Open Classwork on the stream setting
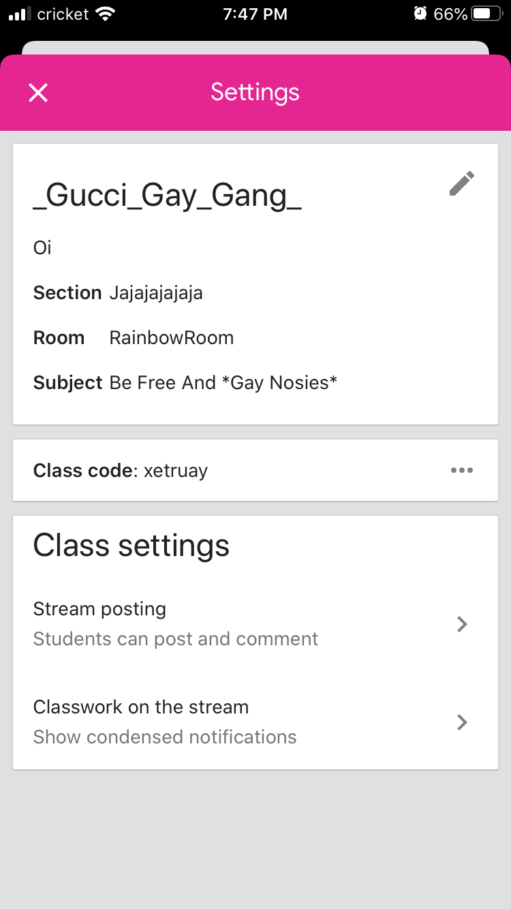511x909 pixels. coord(255,722)
